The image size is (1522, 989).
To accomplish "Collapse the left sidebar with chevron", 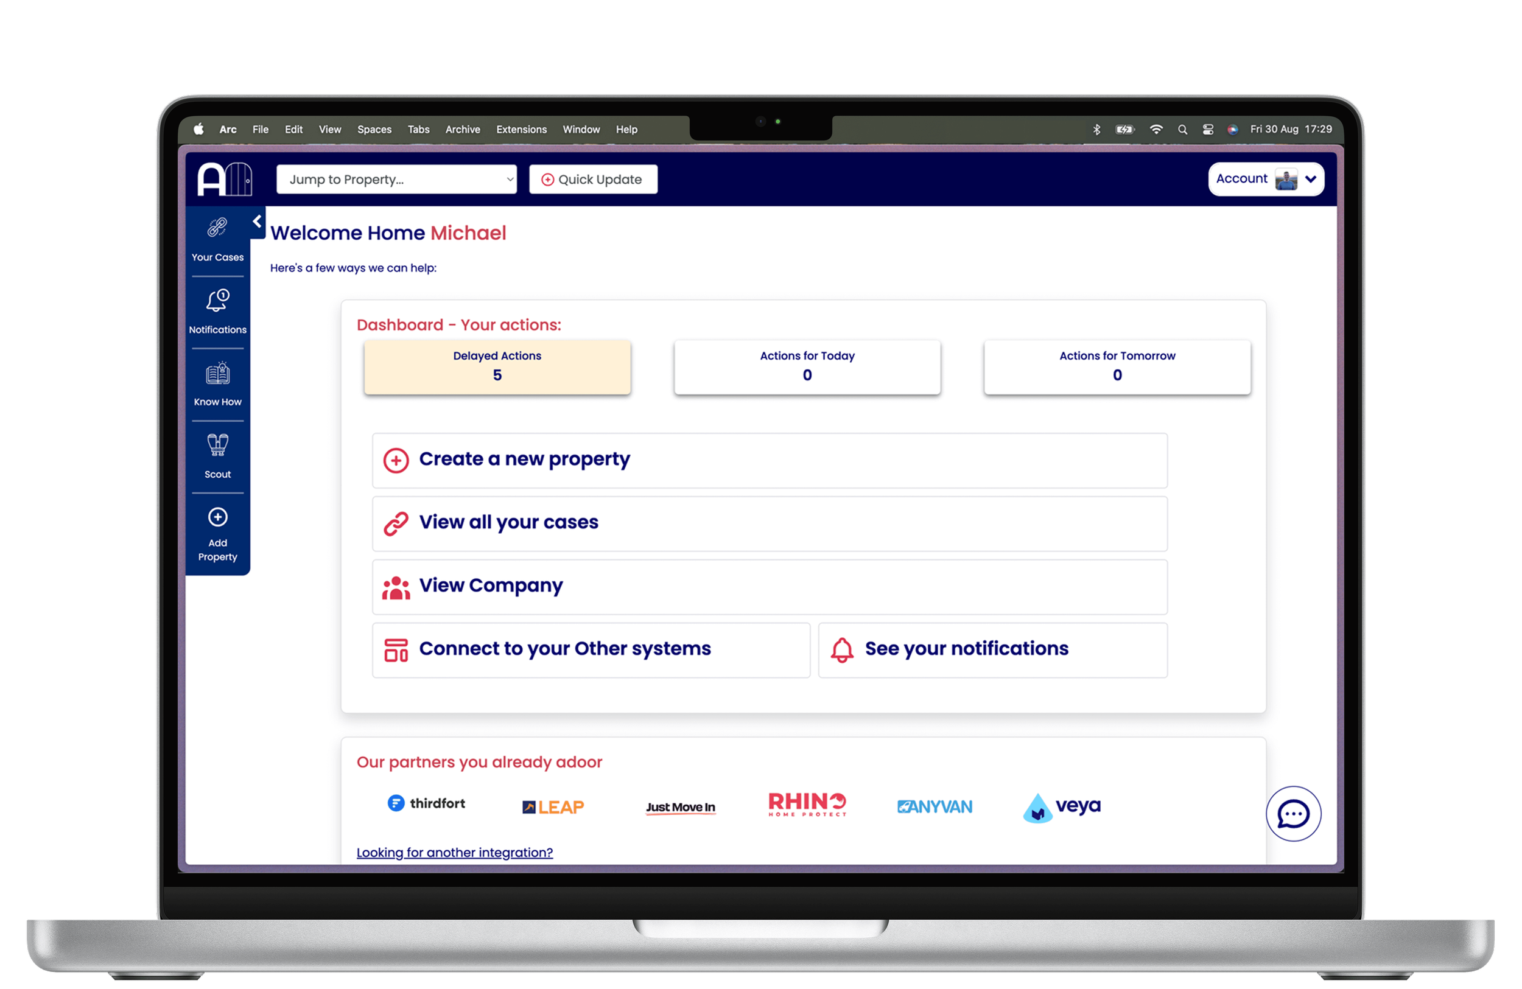I will tap(257, 221).
